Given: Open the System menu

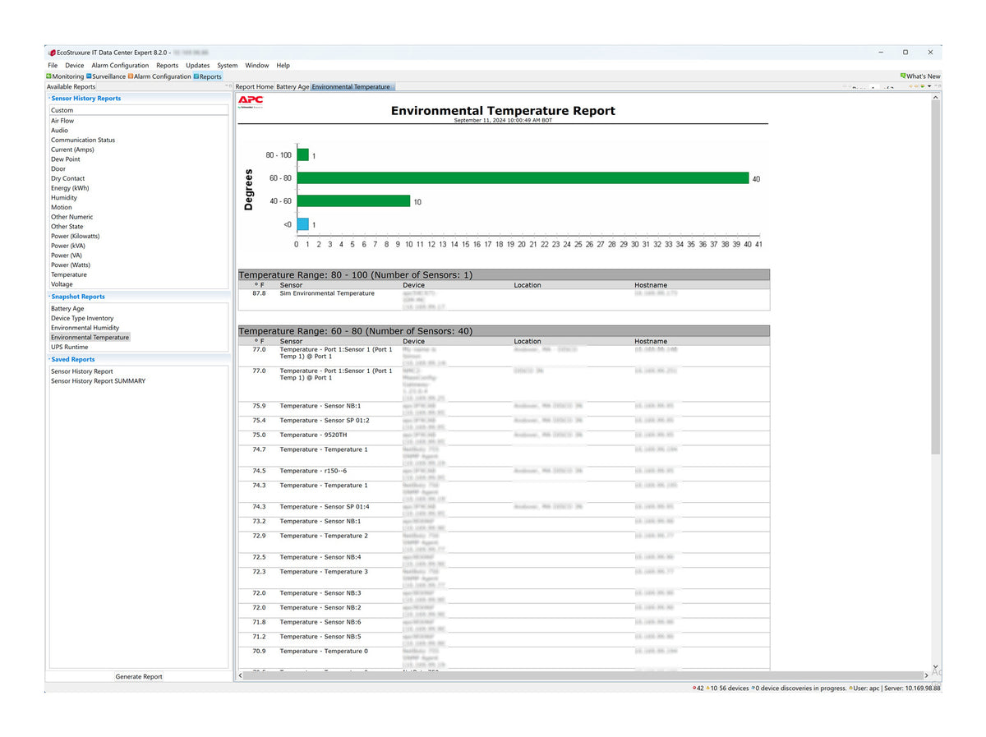Looking at the screenshot, I should pos(228,66).
